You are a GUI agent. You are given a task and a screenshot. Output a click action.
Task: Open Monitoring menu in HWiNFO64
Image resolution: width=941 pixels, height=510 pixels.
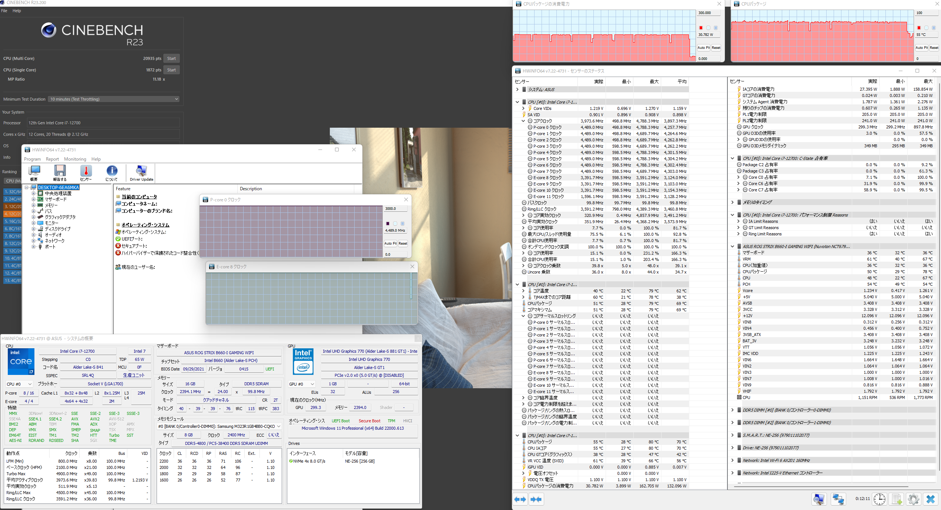point(75,159)
